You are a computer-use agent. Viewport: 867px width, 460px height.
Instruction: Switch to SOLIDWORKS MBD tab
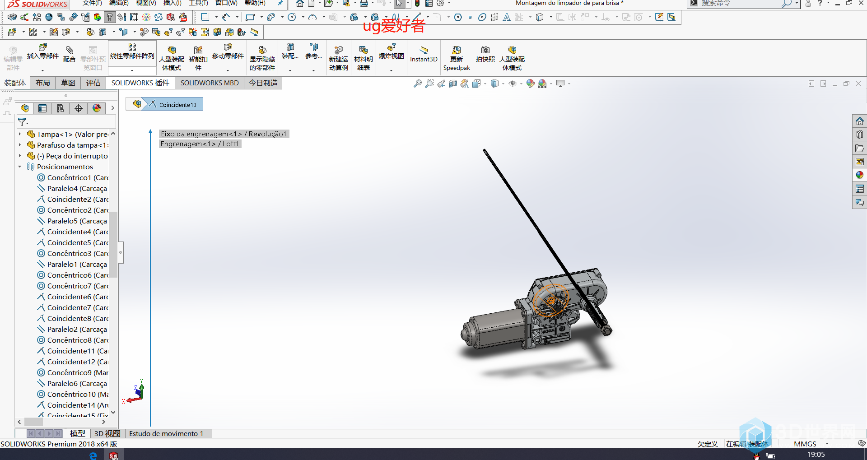point(210,83)
